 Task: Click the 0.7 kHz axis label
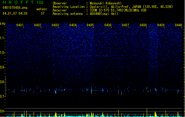3,97
